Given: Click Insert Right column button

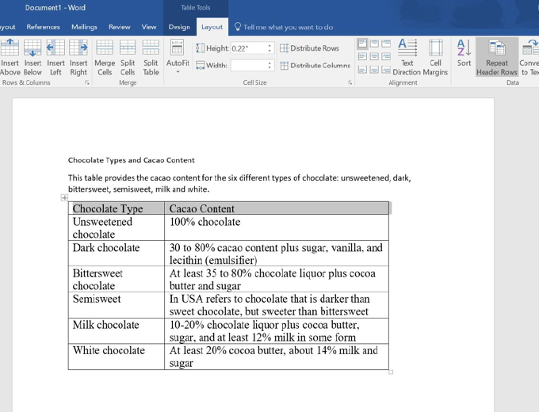Looking at the screenshot, I should (78, 57).
